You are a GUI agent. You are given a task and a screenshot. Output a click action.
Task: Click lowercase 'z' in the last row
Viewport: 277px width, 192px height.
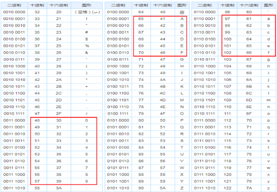pos(268,188)
